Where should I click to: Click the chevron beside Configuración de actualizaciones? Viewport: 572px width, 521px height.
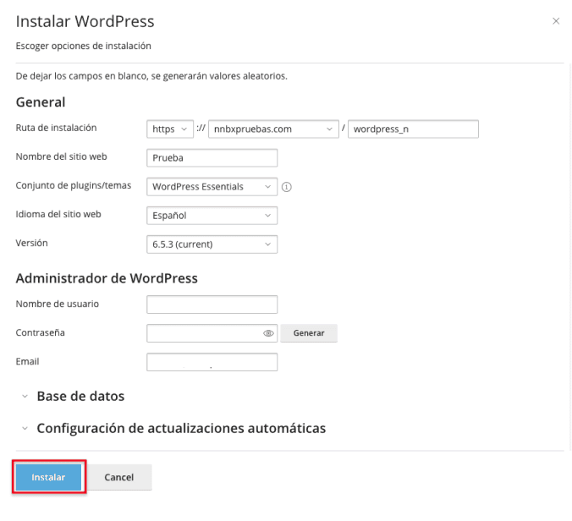point(25,429)
